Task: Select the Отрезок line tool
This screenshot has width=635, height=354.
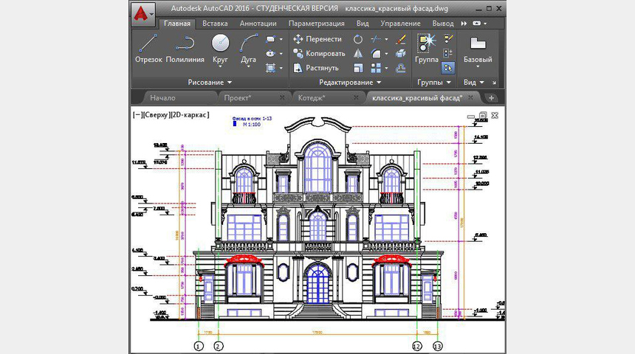Action: 148,49
